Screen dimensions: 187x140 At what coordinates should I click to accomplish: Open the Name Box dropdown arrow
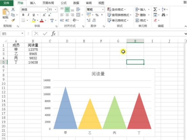point(22,33)
